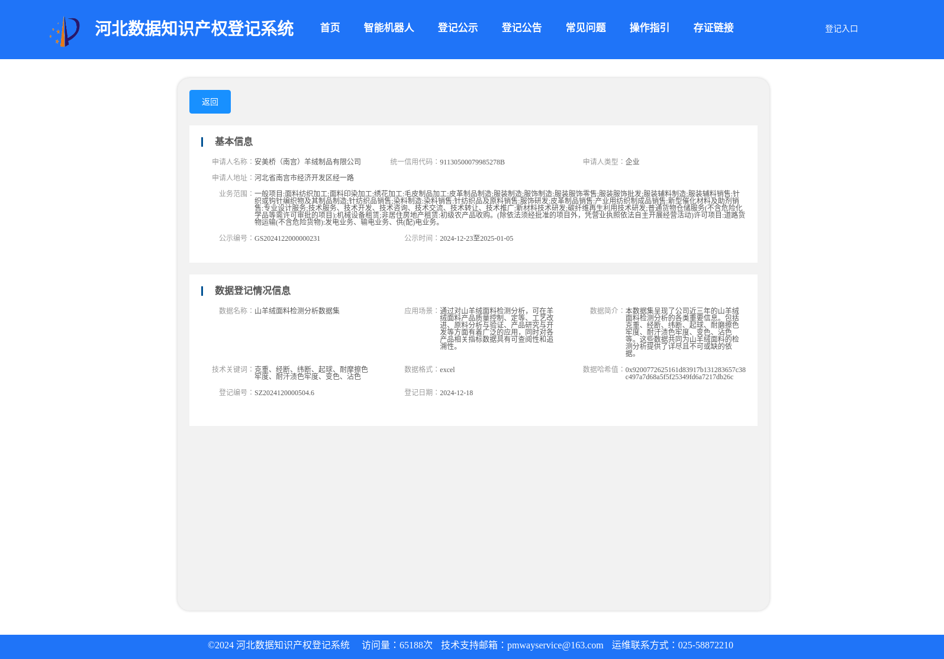Select publicity number GS2024122000000231
The image size is (944, 659).
click(287, 238)
